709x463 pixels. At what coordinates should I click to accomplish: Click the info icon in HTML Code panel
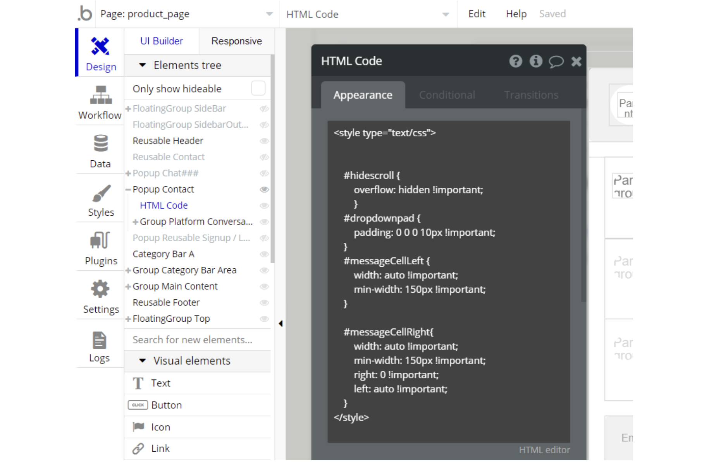coord(536,61)
